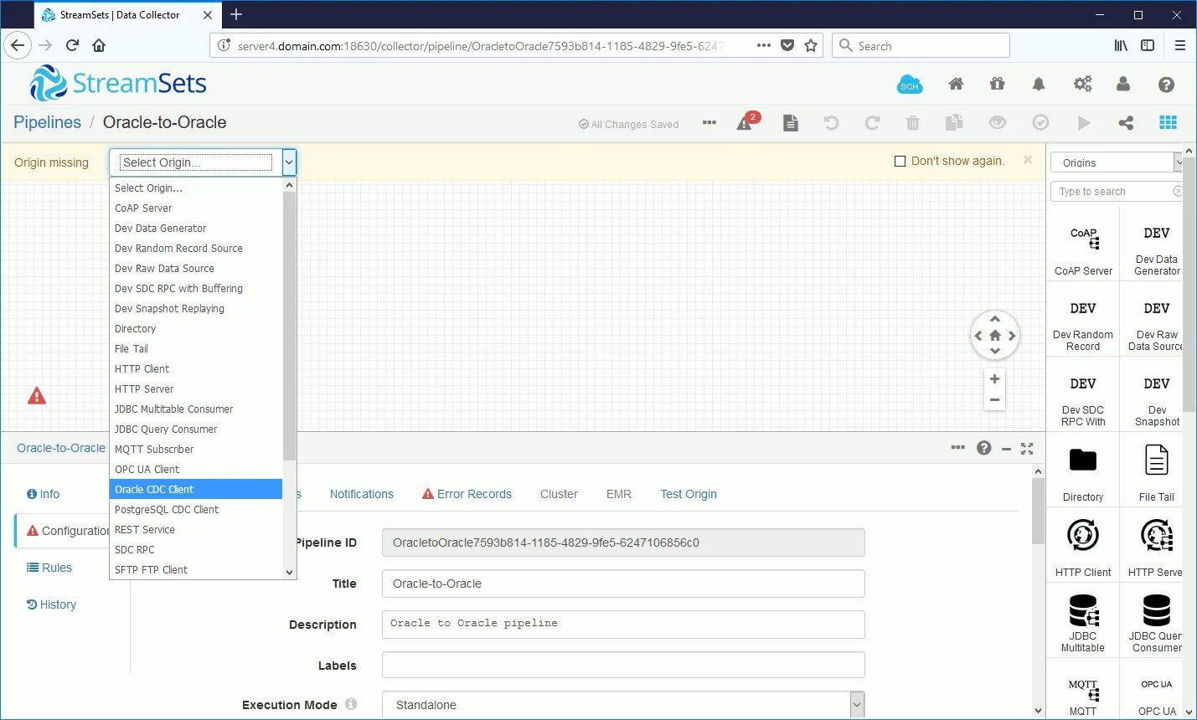Dismiss the Origin missing banner
1197x720 pixels.
(x=1028, y=160)
